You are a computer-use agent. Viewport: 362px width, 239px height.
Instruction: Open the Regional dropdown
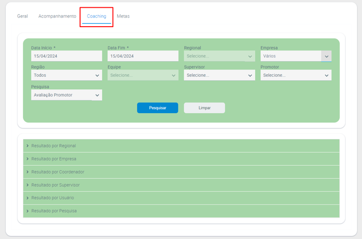tap(219, 56)
